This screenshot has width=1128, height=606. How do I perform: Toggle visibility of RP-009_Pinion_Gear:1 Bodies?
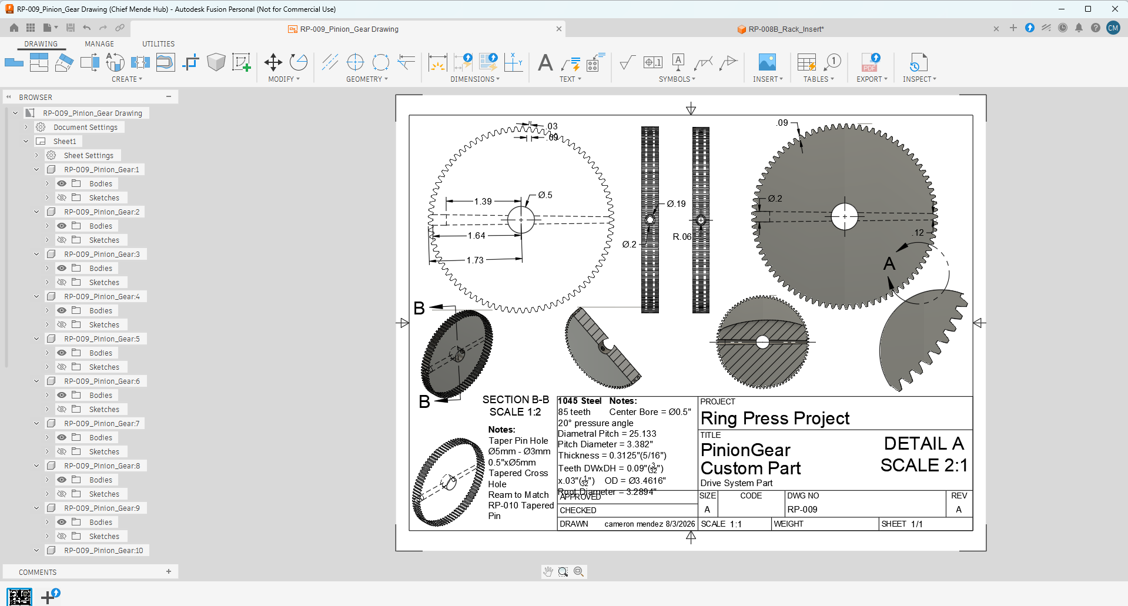[62, 183]
